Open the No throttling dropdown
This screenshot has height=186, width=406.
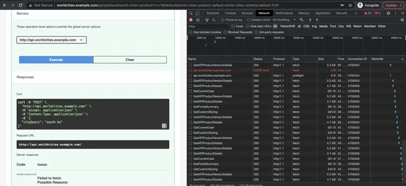coord(284,20)
